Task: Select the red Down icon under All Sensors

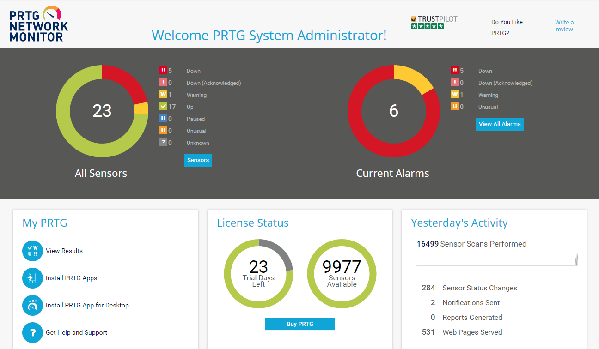Action: tap(163, 71)
